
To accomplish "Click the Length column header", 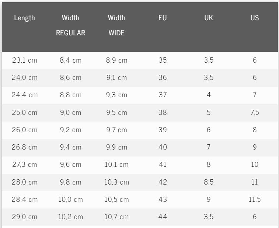I will coord(24,18).
